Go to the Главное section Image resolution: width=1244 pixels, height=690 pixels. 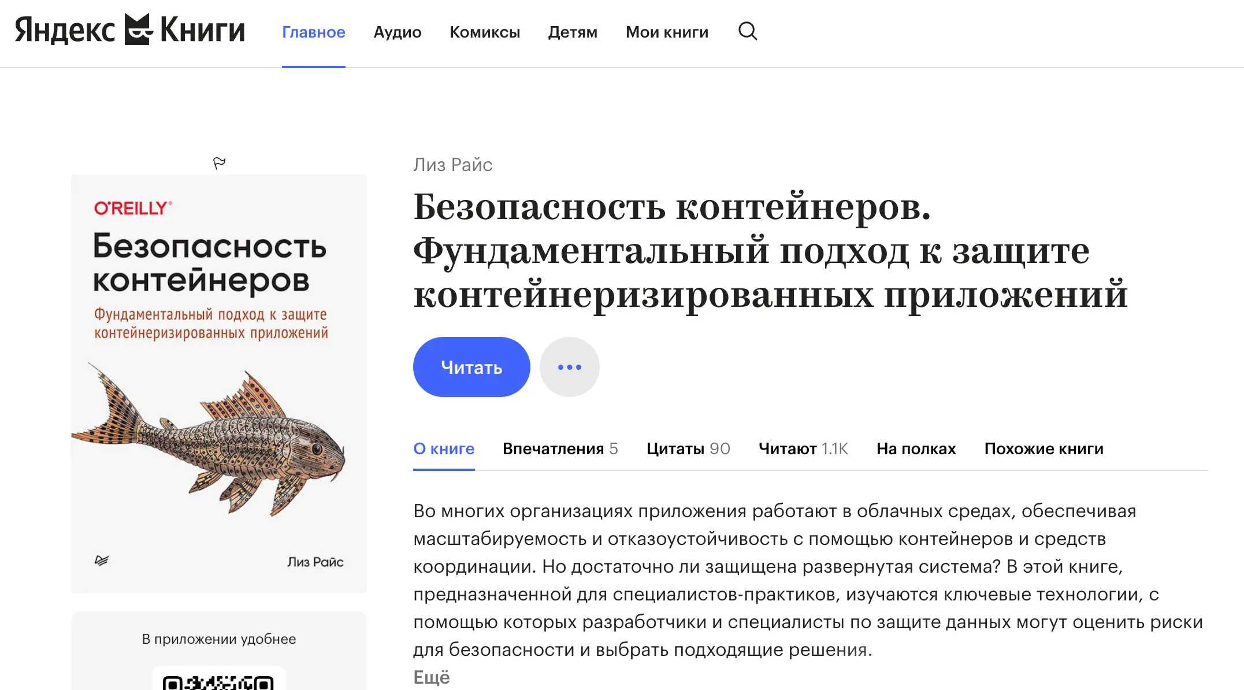pyautogui.click(x=314, y=32)
